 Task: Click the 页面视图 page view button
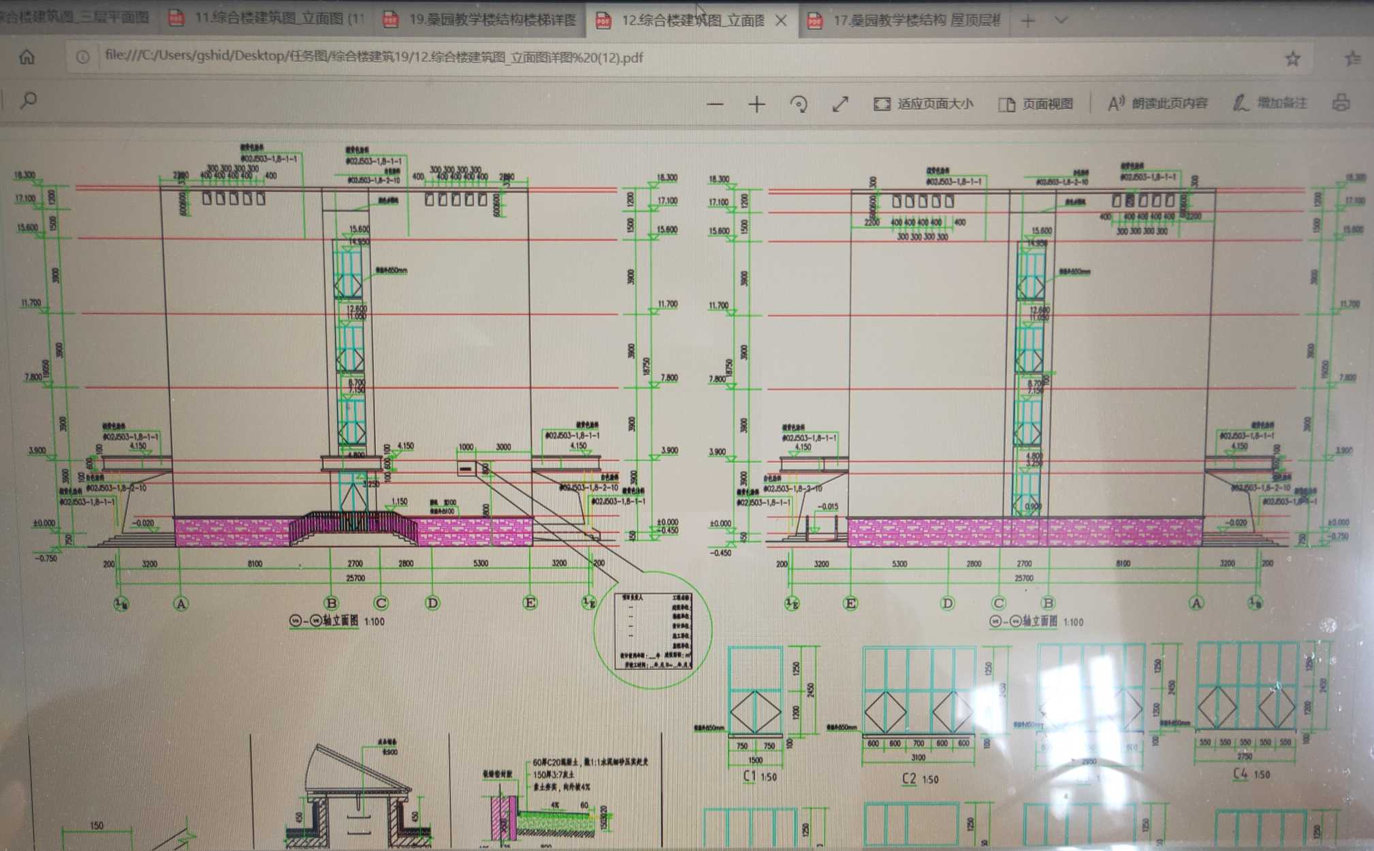tap(1036, 104)
